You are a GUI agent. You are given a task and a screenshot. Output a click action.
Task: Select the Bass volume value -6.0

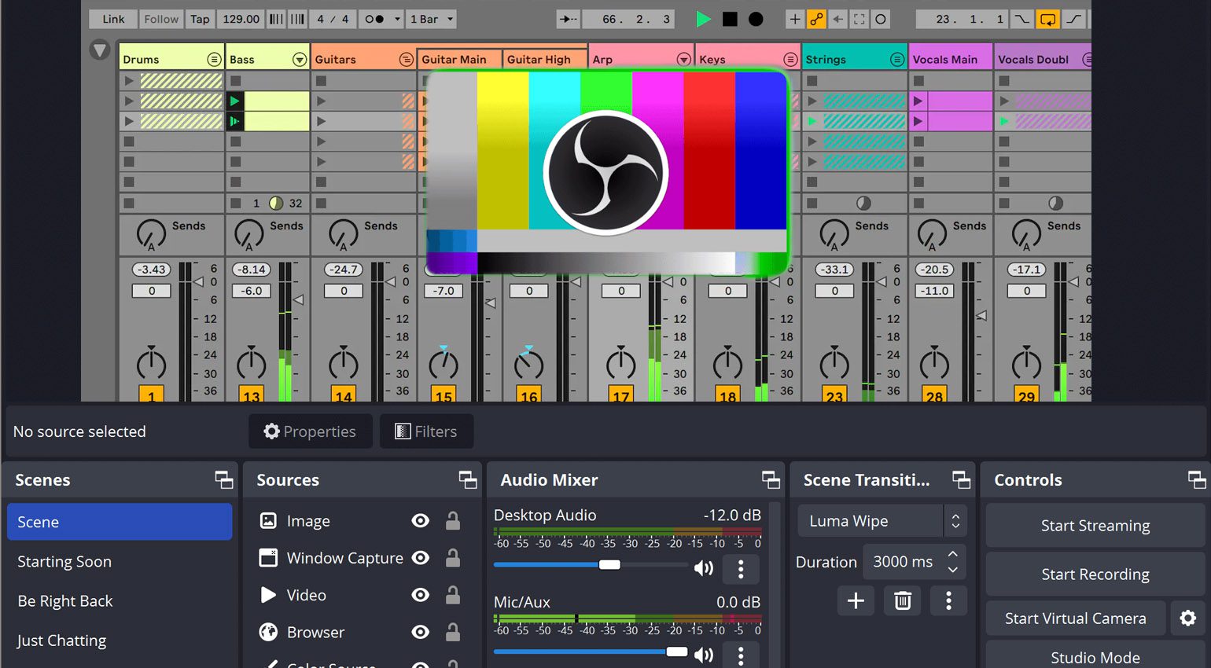click(252, 291)
